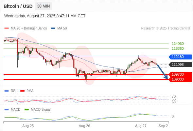This screenshot has height=131, width=193.
Task: Click the MA 50 blue legend swatch
Action: tap(53, 28)
